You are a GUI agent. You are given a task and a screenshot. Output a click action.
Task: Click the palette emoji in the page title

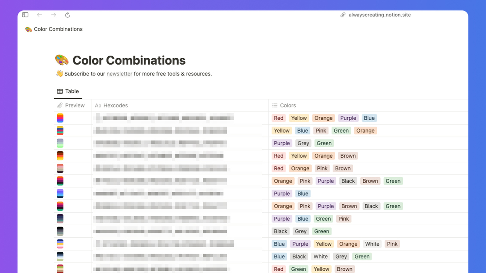click(x=61, y=59)
